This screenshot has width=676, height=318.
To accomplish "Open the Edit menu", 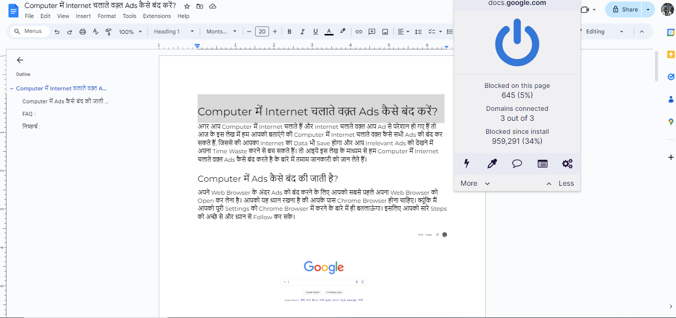I will [45, 16].
